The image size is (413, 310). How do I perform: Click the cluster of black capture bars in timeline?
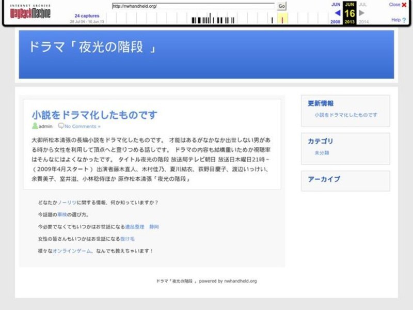pos(213,20)
